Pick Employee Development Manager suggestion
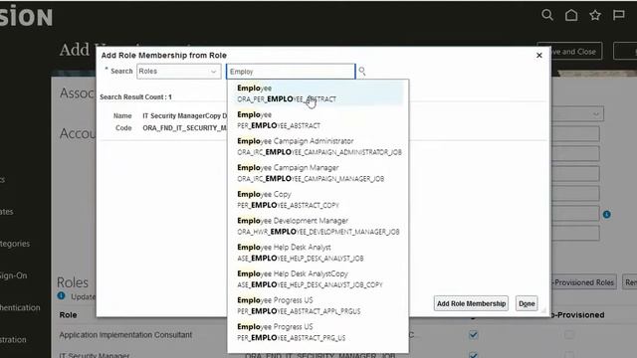Image resolution: width=637 pixels, height=358 pixels. pyautogui.click(x=318, y=226)
